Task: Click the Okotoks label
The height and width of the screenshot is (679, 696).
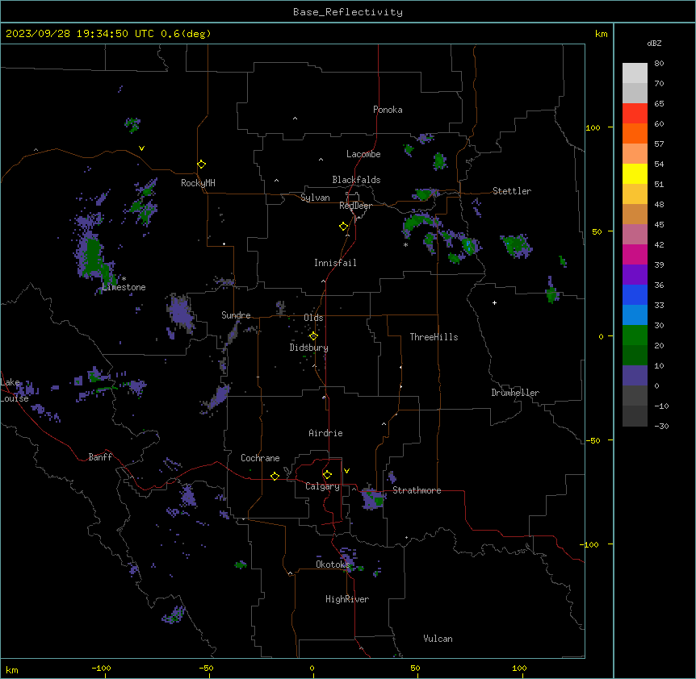Action: coord(333,564)
